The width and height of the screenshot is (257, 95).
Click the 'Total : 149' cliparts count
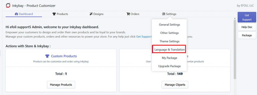point(175,74)
